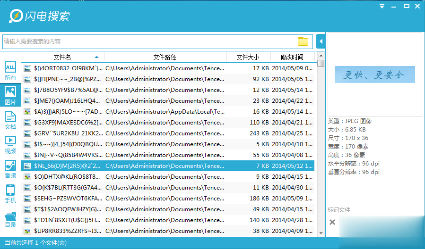The image size is (425, 249).
Task: Click the 文件路径 column header
Action: point(165,57)
